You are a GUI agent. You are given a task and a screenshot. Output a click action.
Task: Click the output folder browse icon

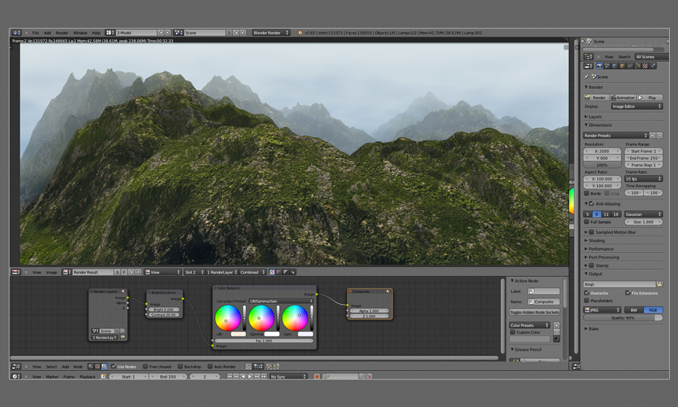[659, 284]
